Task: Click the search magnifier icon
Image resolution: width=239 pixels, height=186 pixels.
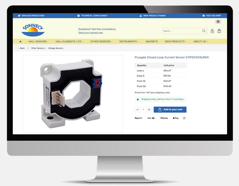Action: pyautogui.click(x=204, y=31)
